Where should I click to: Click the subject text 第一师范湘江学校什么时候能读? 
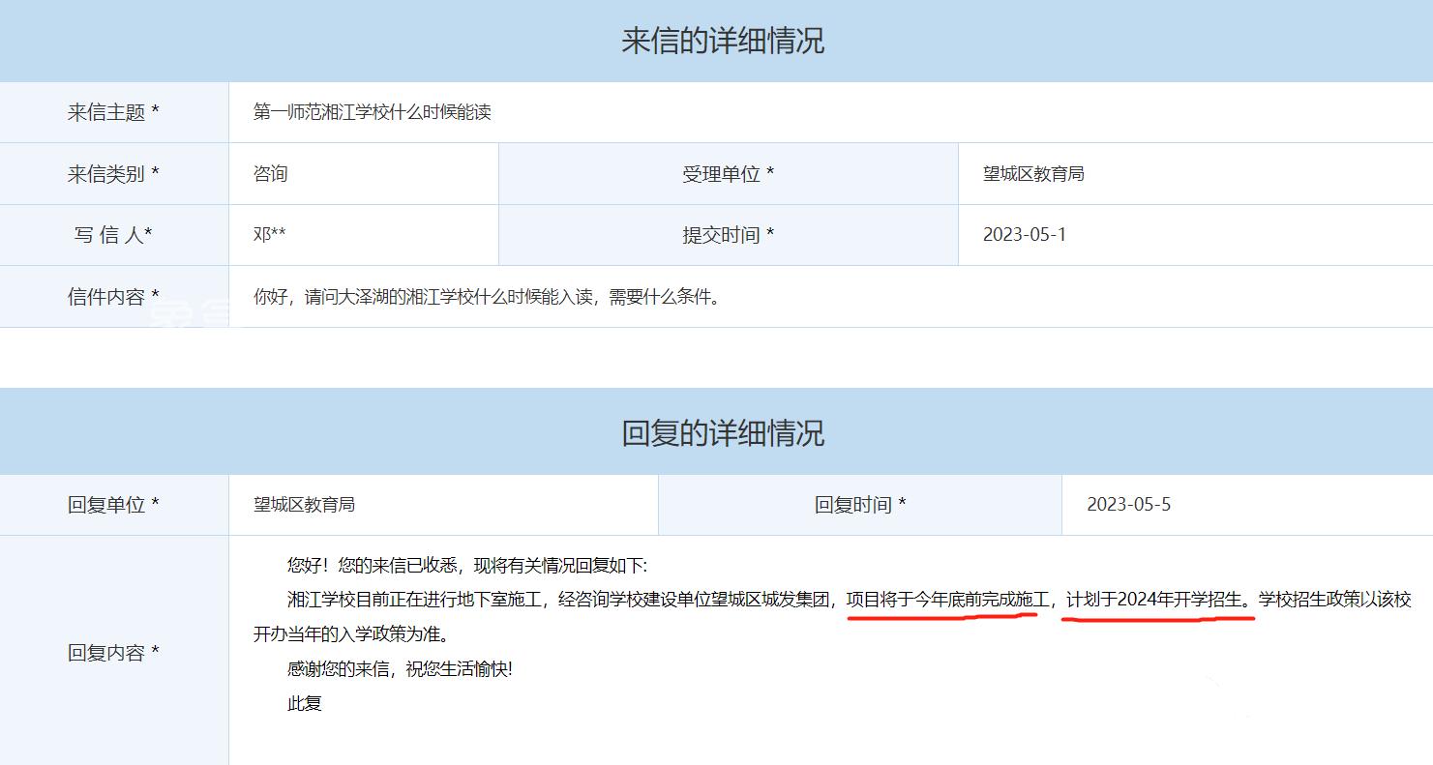pos(373,112)
